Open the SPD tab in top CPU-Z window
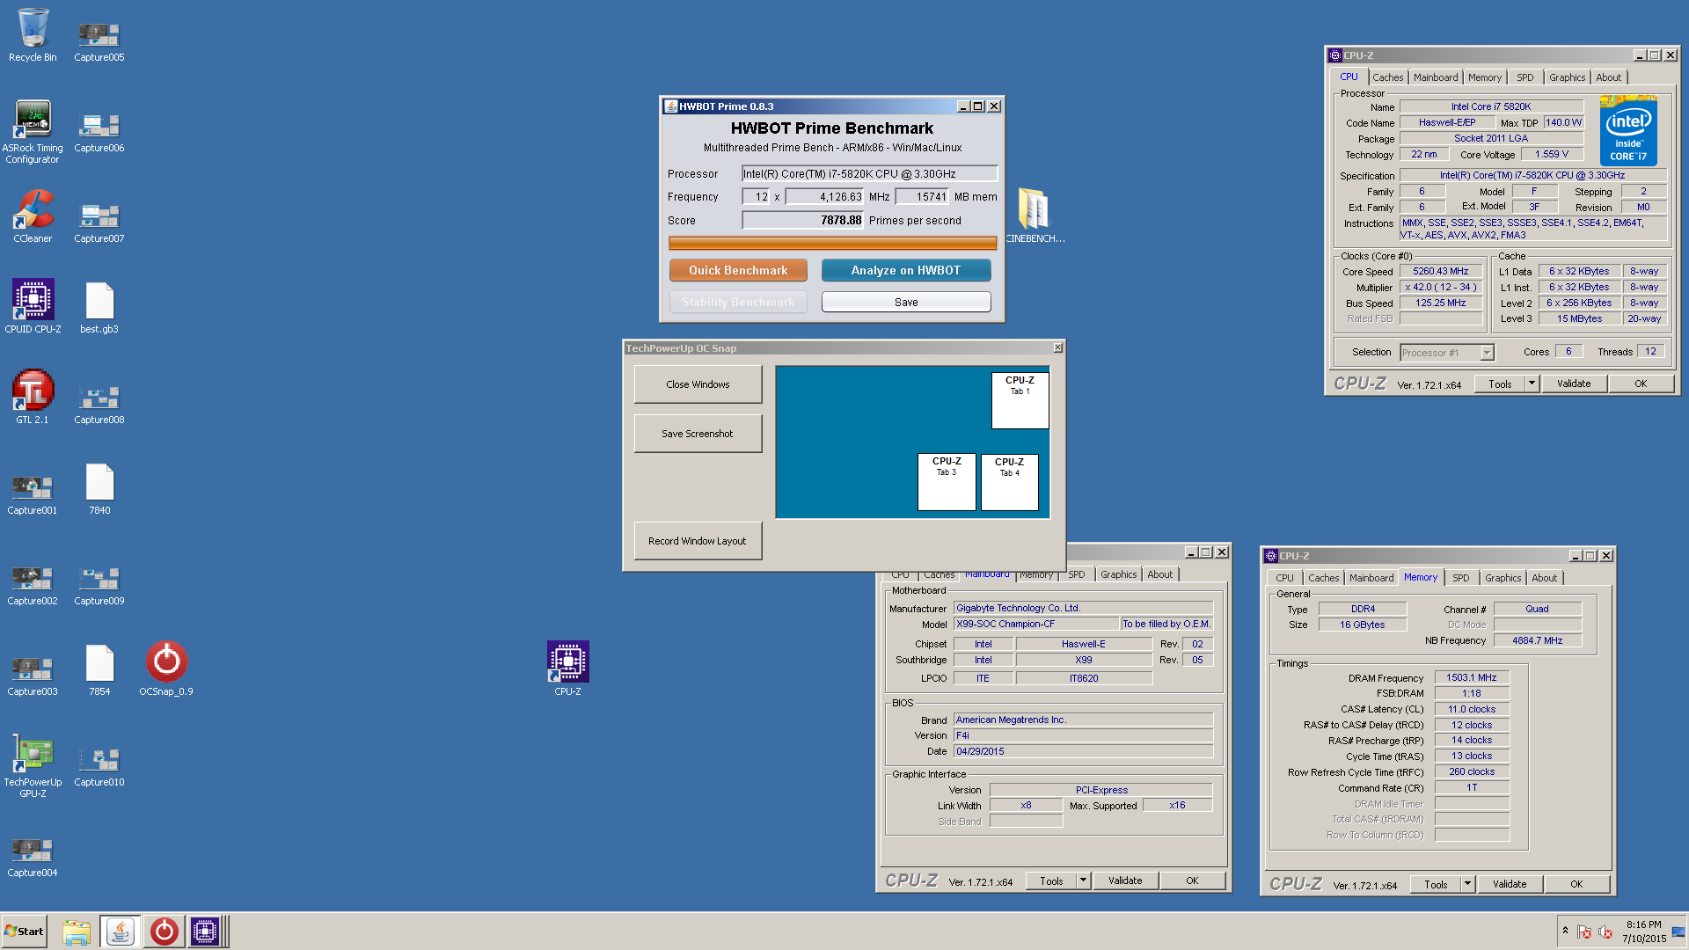This screenshot has height=950, width=1689. point(1524,77)
